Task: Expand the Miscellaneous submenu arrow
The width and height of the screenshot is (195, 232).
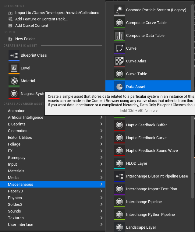Action: point(101,184)
